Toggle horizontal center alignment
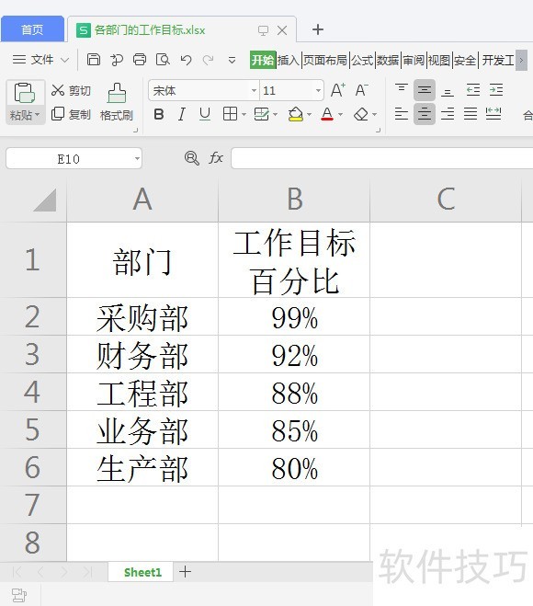The width and height of the screenshot is (533, 606). (x=425, y=114)
